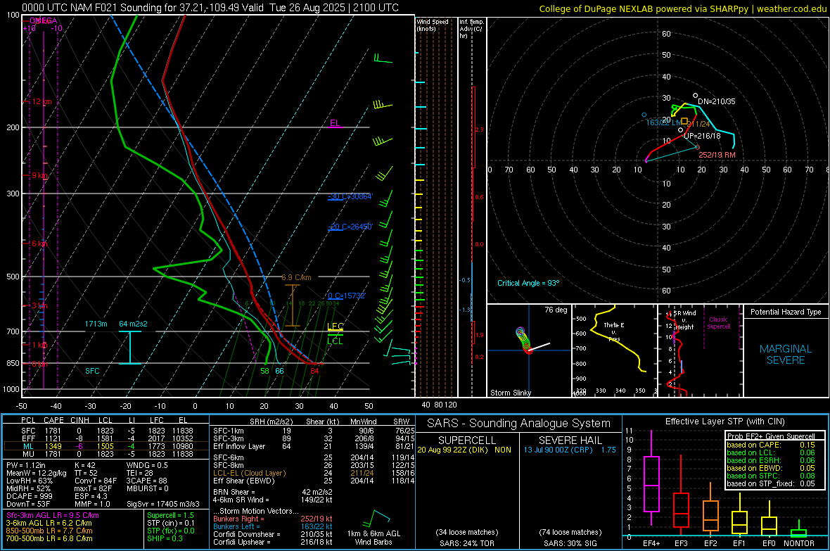Click the "Inf. Temp. Adv." panel header
Screen dimensions: 830x551
pyautogui.click(x=471, y=29)
